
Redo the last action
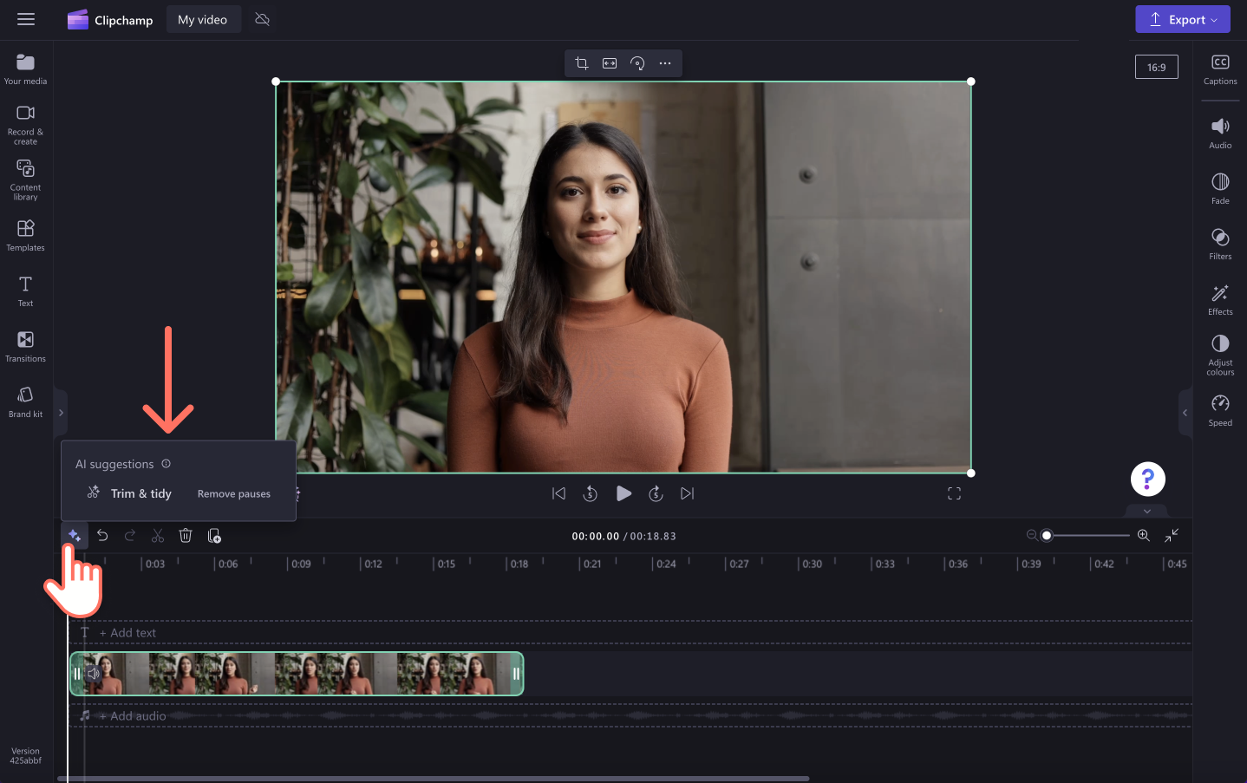(130, 536)
